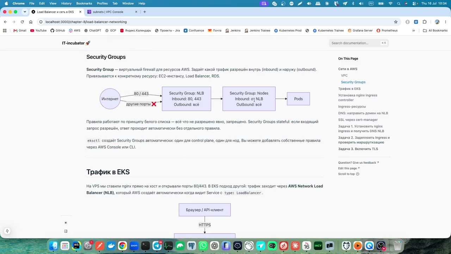Jump to Установка nginx ingress controller
451x254 pixels.
click(x=358, y=97)
